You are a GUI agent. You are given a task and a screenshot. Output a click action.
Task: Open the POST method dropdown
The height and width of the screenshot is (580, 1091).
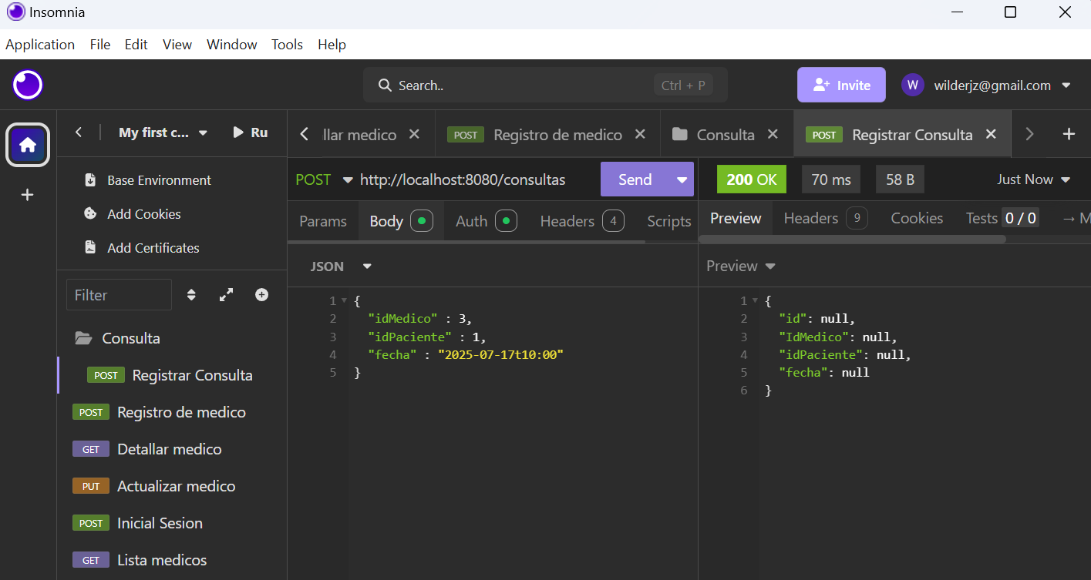324,179
